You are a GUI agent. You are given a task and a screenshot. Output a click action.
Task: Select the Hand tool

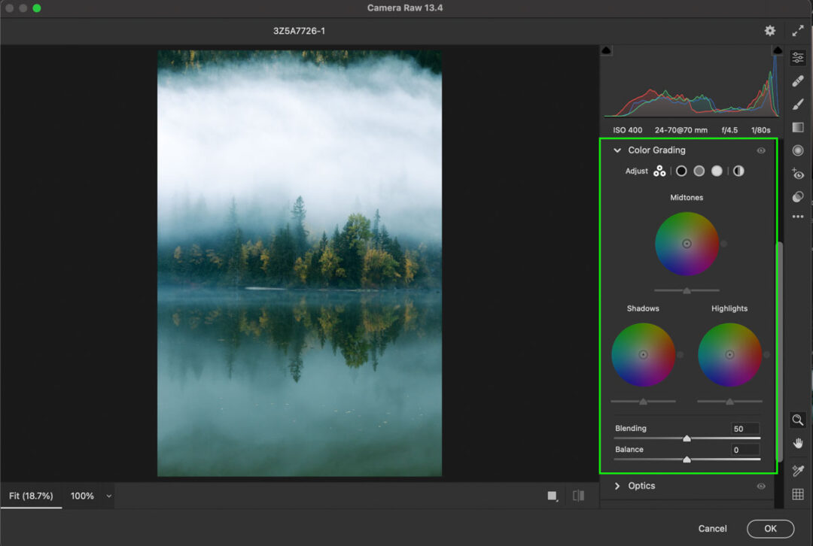[797, 443]
